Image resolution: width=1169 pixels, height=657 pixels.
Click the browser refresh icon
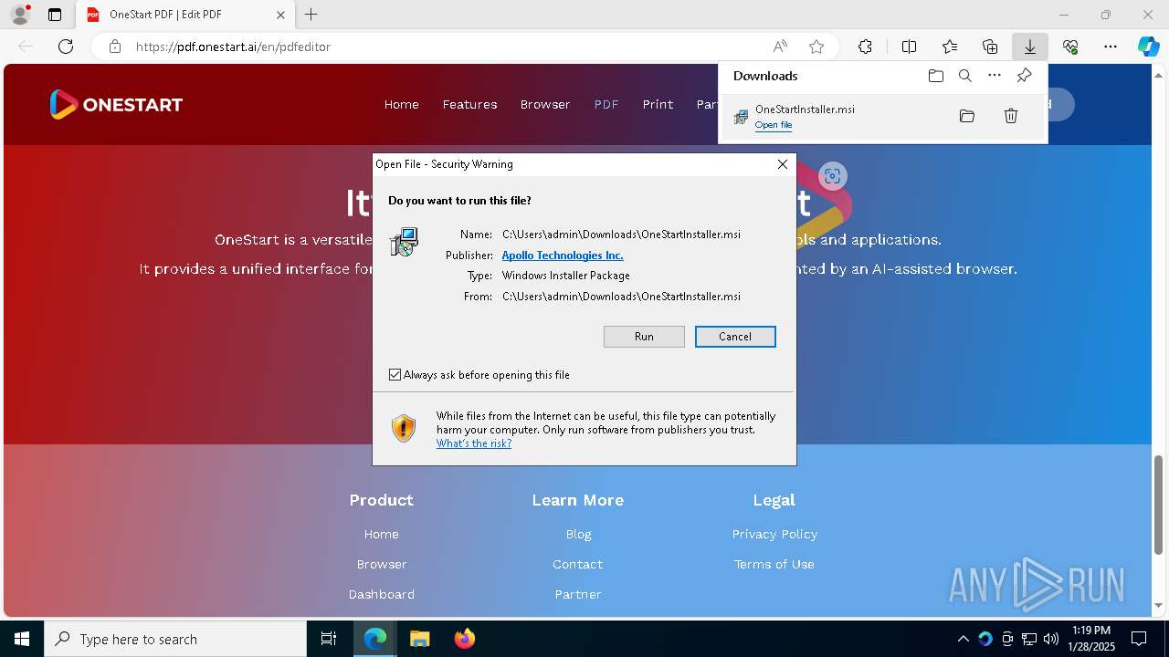coord(66,47)
